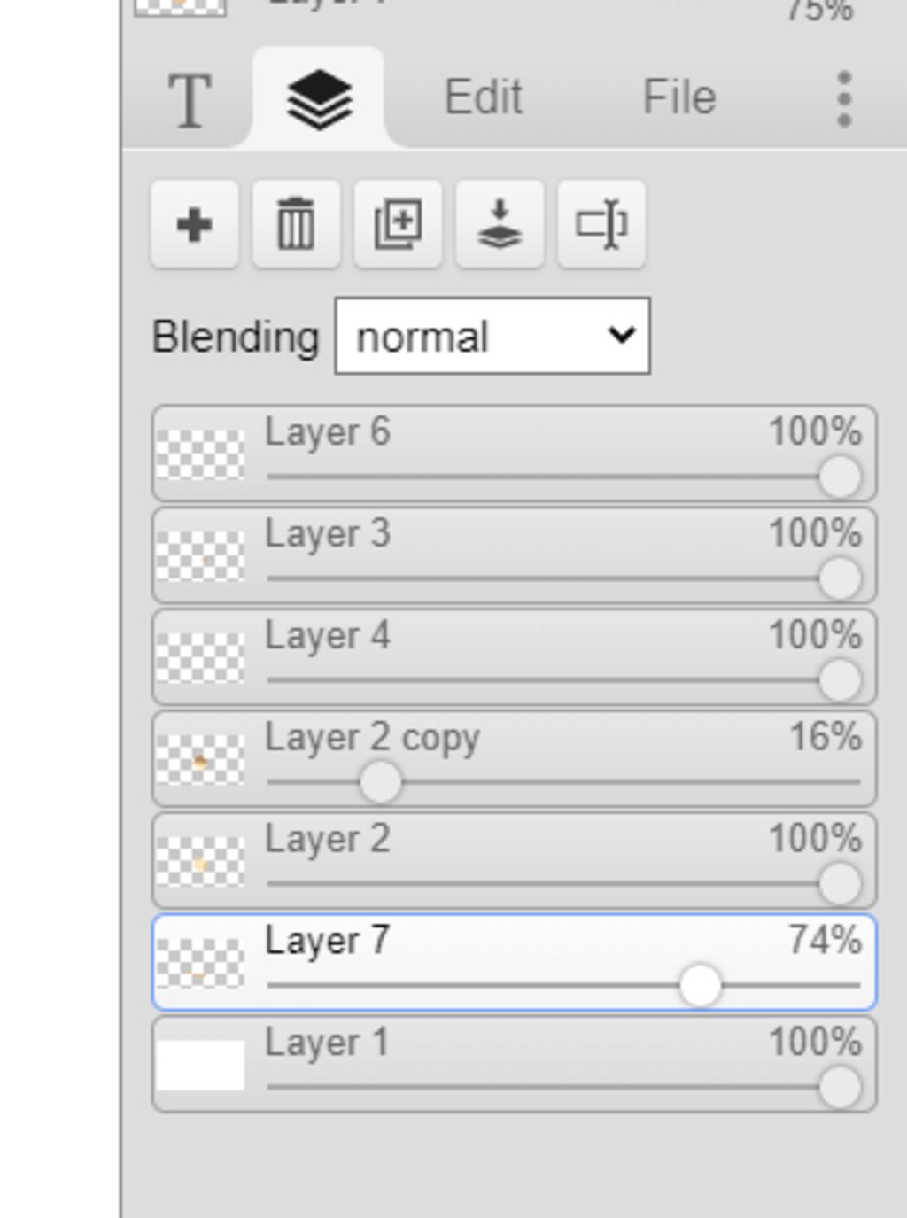Click Layer 2 copy opacity slider knob
907x1218 pixels.
click(x=380, y=782)
